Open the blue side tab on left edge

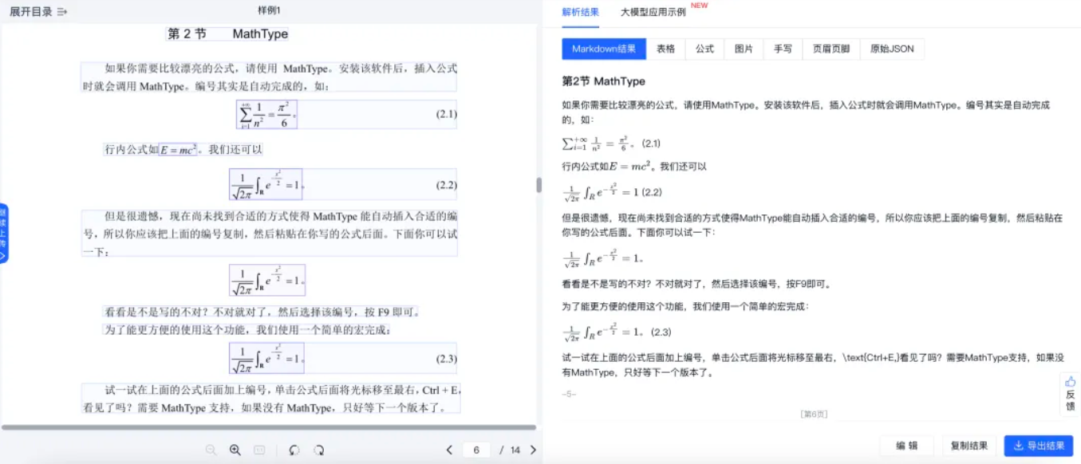pyautogui.click(x=3, y=233)
